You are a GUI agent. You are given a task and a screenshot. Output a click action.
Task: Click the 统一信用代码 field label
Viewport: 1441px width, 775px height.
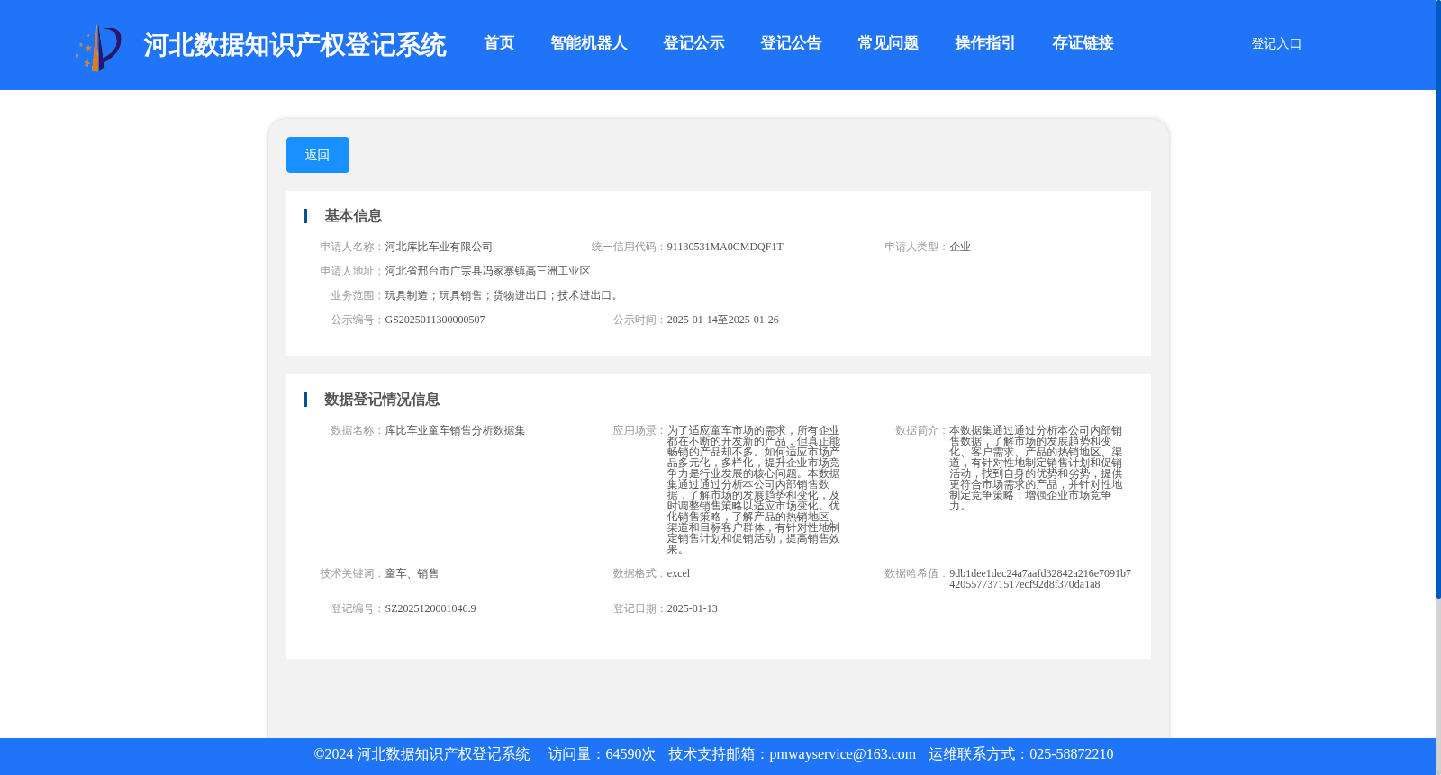point(627,247)
